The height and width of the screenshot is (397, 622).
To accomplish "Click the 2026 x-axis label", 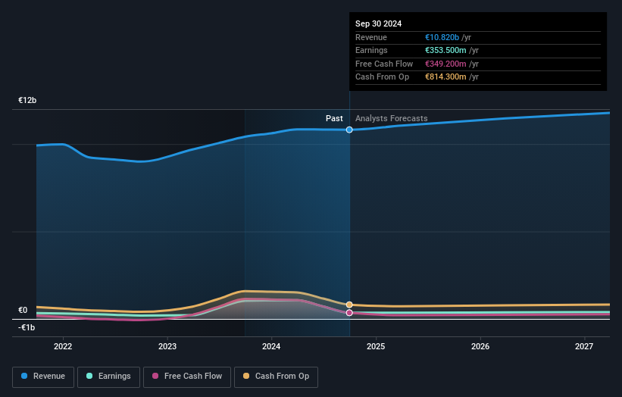I will click(480, 346).
